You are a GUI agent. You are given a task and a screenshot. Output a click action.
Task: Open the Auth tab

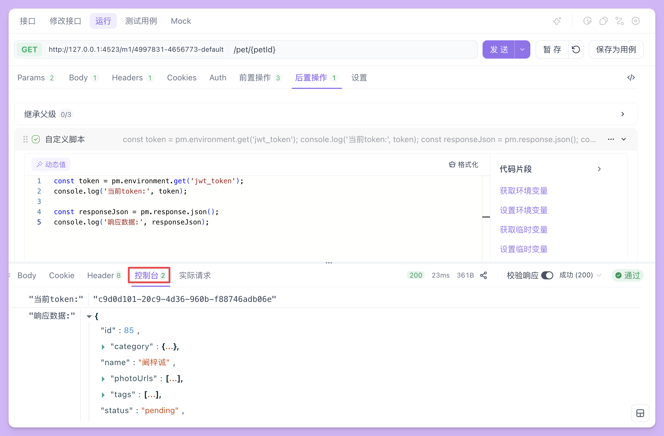click(x=218, y=77)
